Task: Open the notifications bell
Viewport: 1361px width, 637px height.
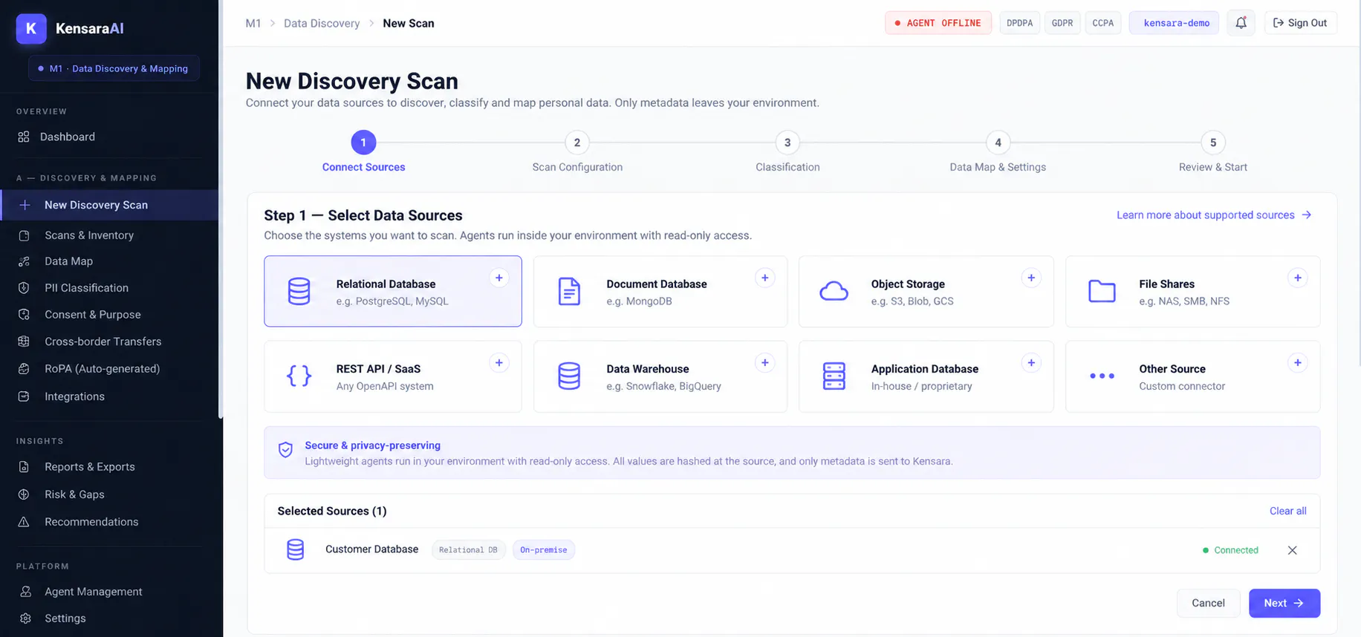Action: [x=1241, y=23]
